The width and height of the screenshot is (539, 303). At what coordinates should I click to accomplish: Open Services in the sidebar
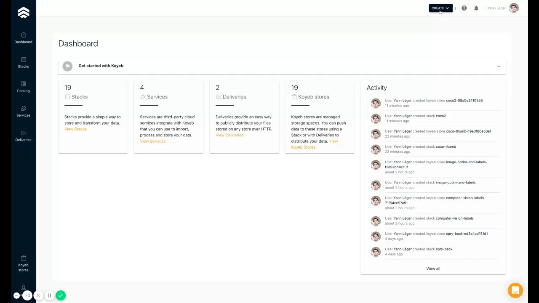[23, 111]
